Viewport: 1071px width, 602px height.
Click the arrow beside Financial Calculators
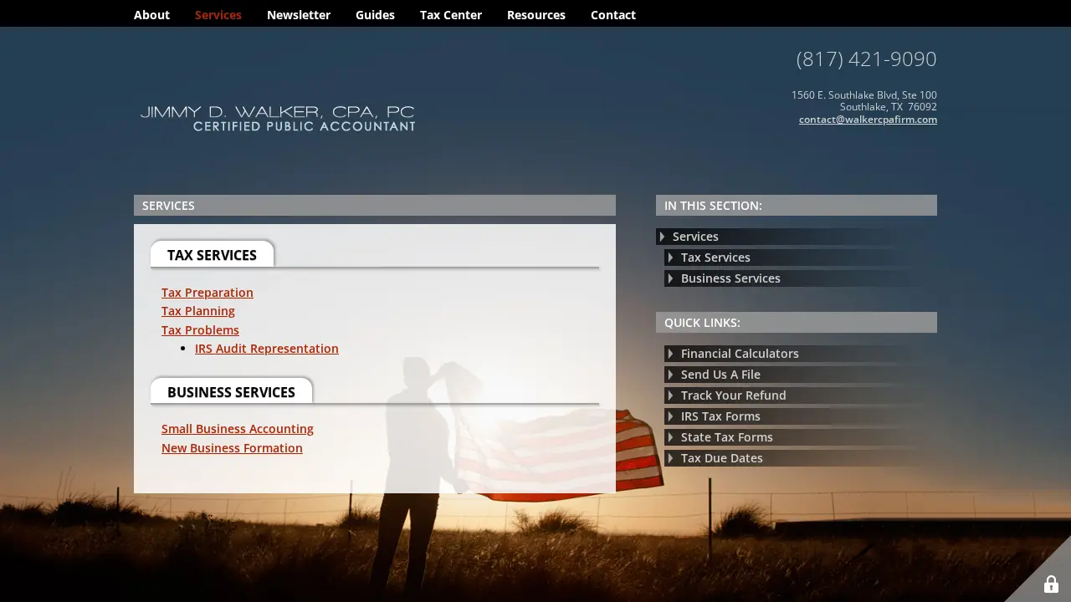click(671, 354)
